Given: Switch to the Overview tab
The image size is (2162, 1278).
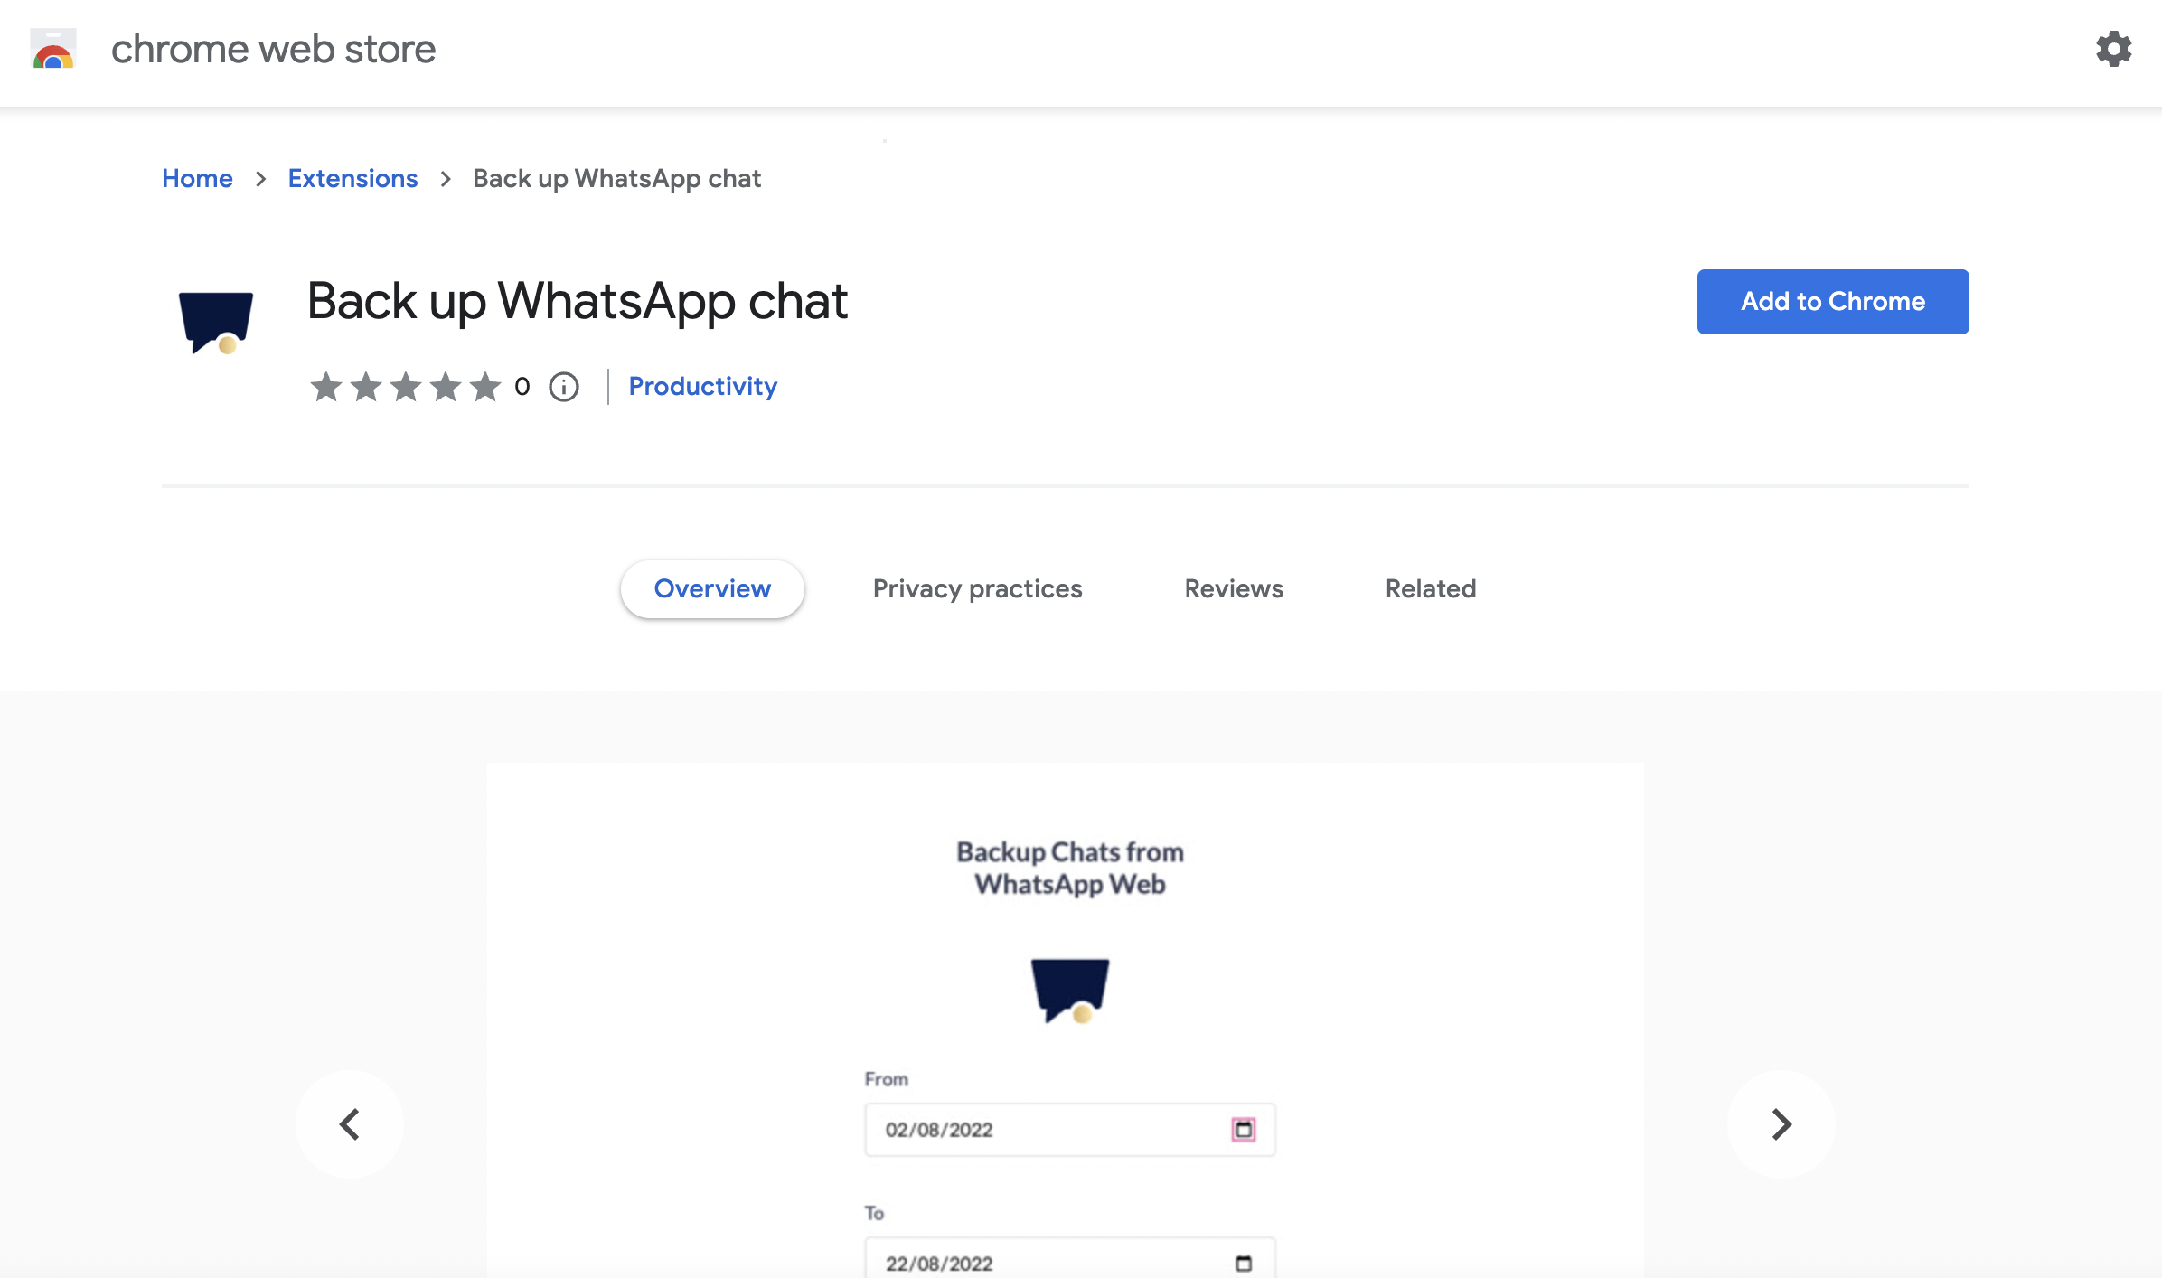Looking at the screenshot, I should point(712,588).
